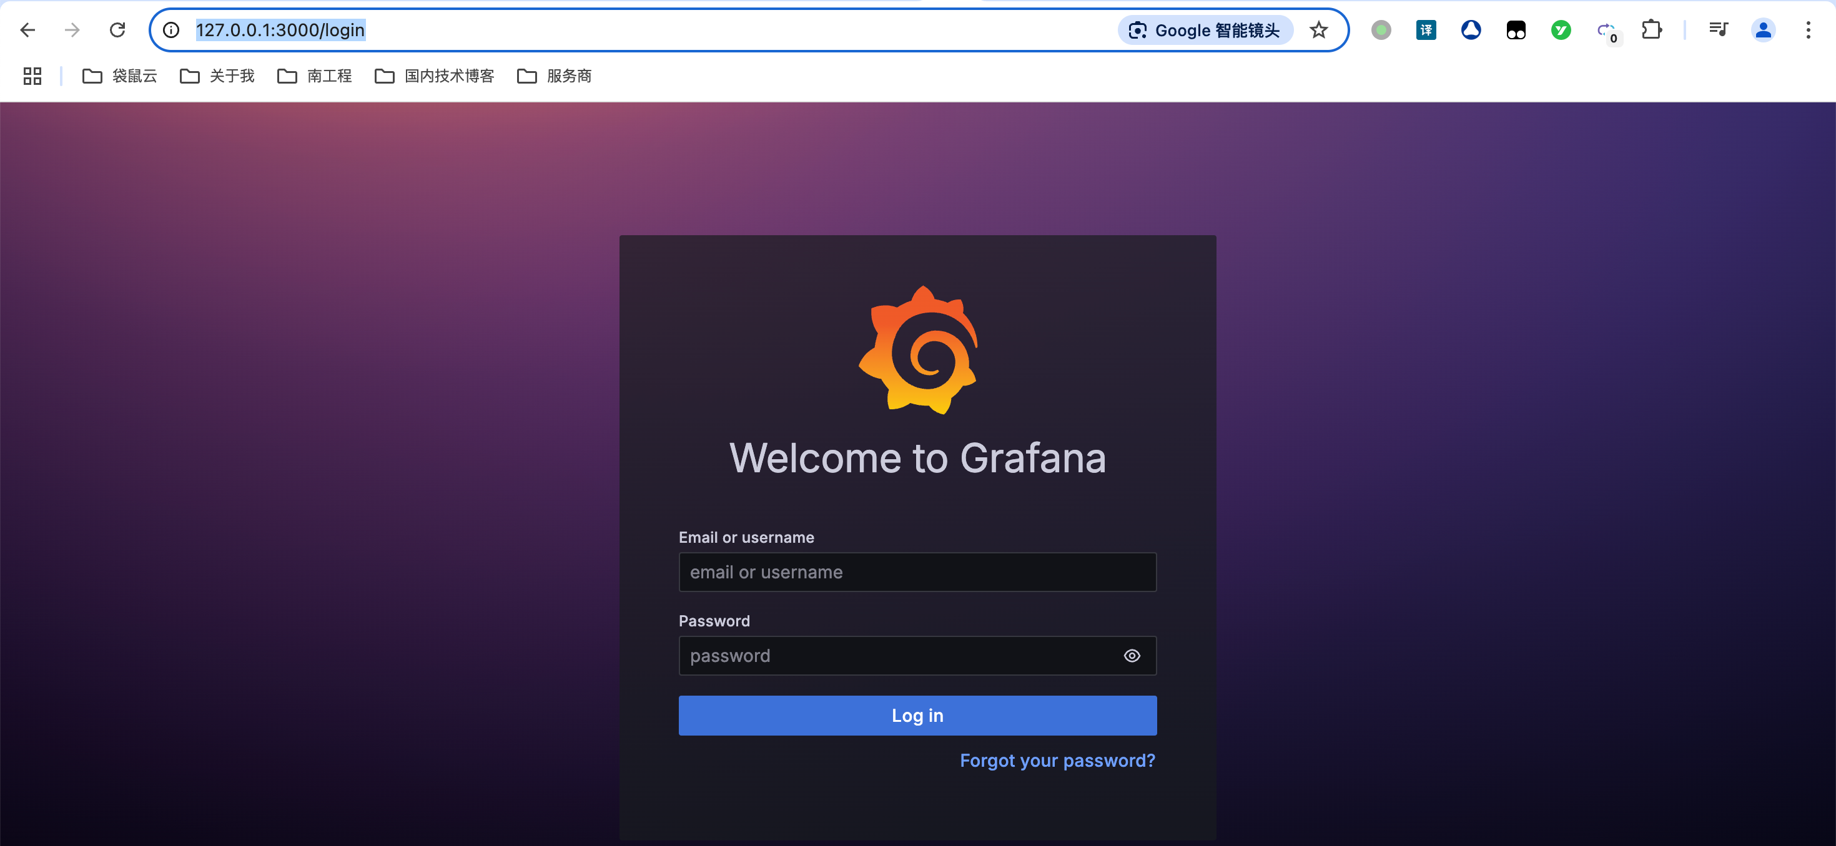Focus the email or username field

(917, 572)
